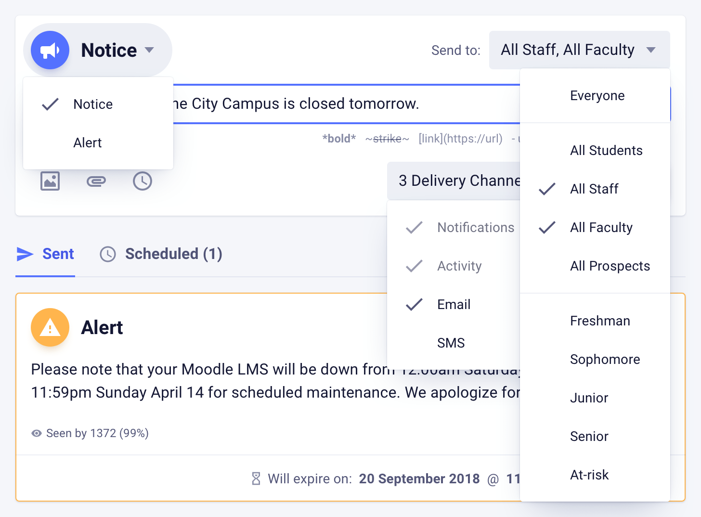Image resolution: width=701 pixels, height=517 pixels.
Task: Click the hourglass icon beside expiry date
Action: (x=255, y=478)
